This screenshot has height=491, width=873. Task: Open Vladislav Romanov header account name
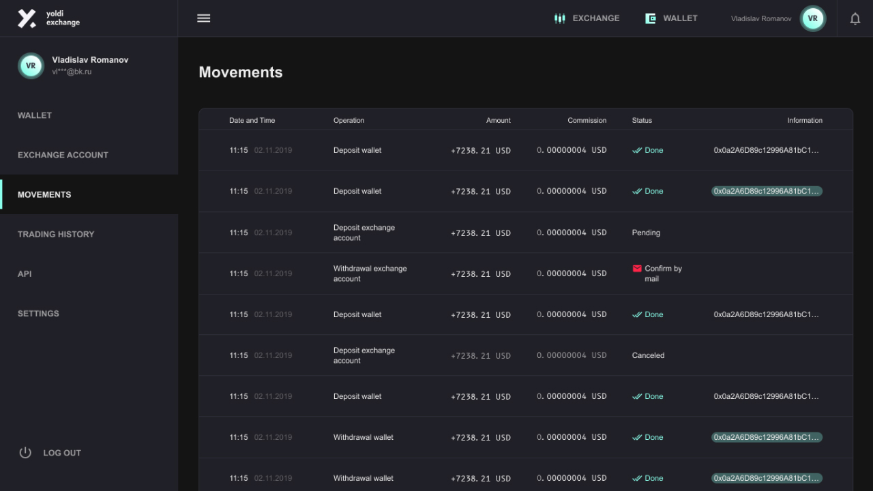(x=761, y=18)
